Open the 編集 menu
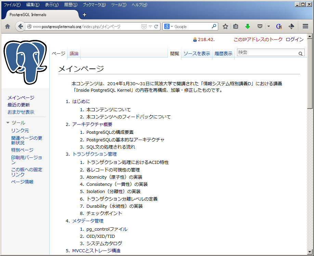Viewport: 314px width, 256px height. [33, 5]
